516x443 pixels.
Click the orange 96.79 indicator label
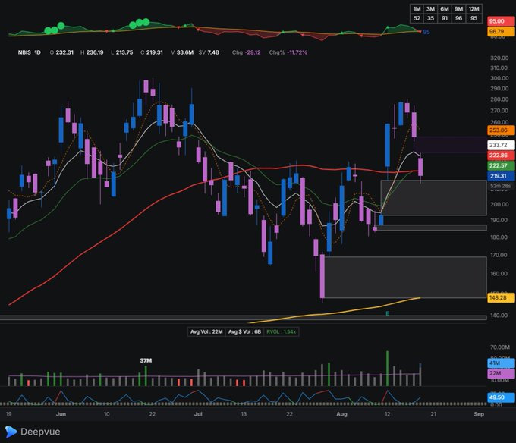(501, 32)
